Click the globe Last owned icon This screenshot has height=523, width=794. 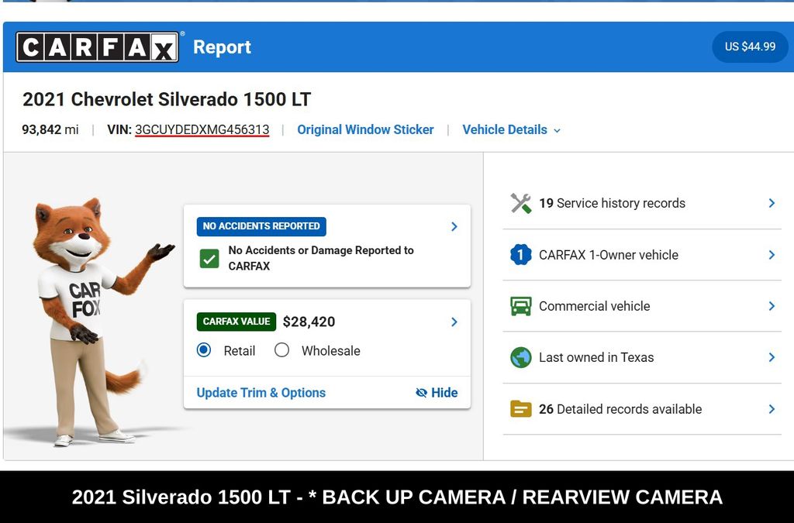[x=520, y=357]
